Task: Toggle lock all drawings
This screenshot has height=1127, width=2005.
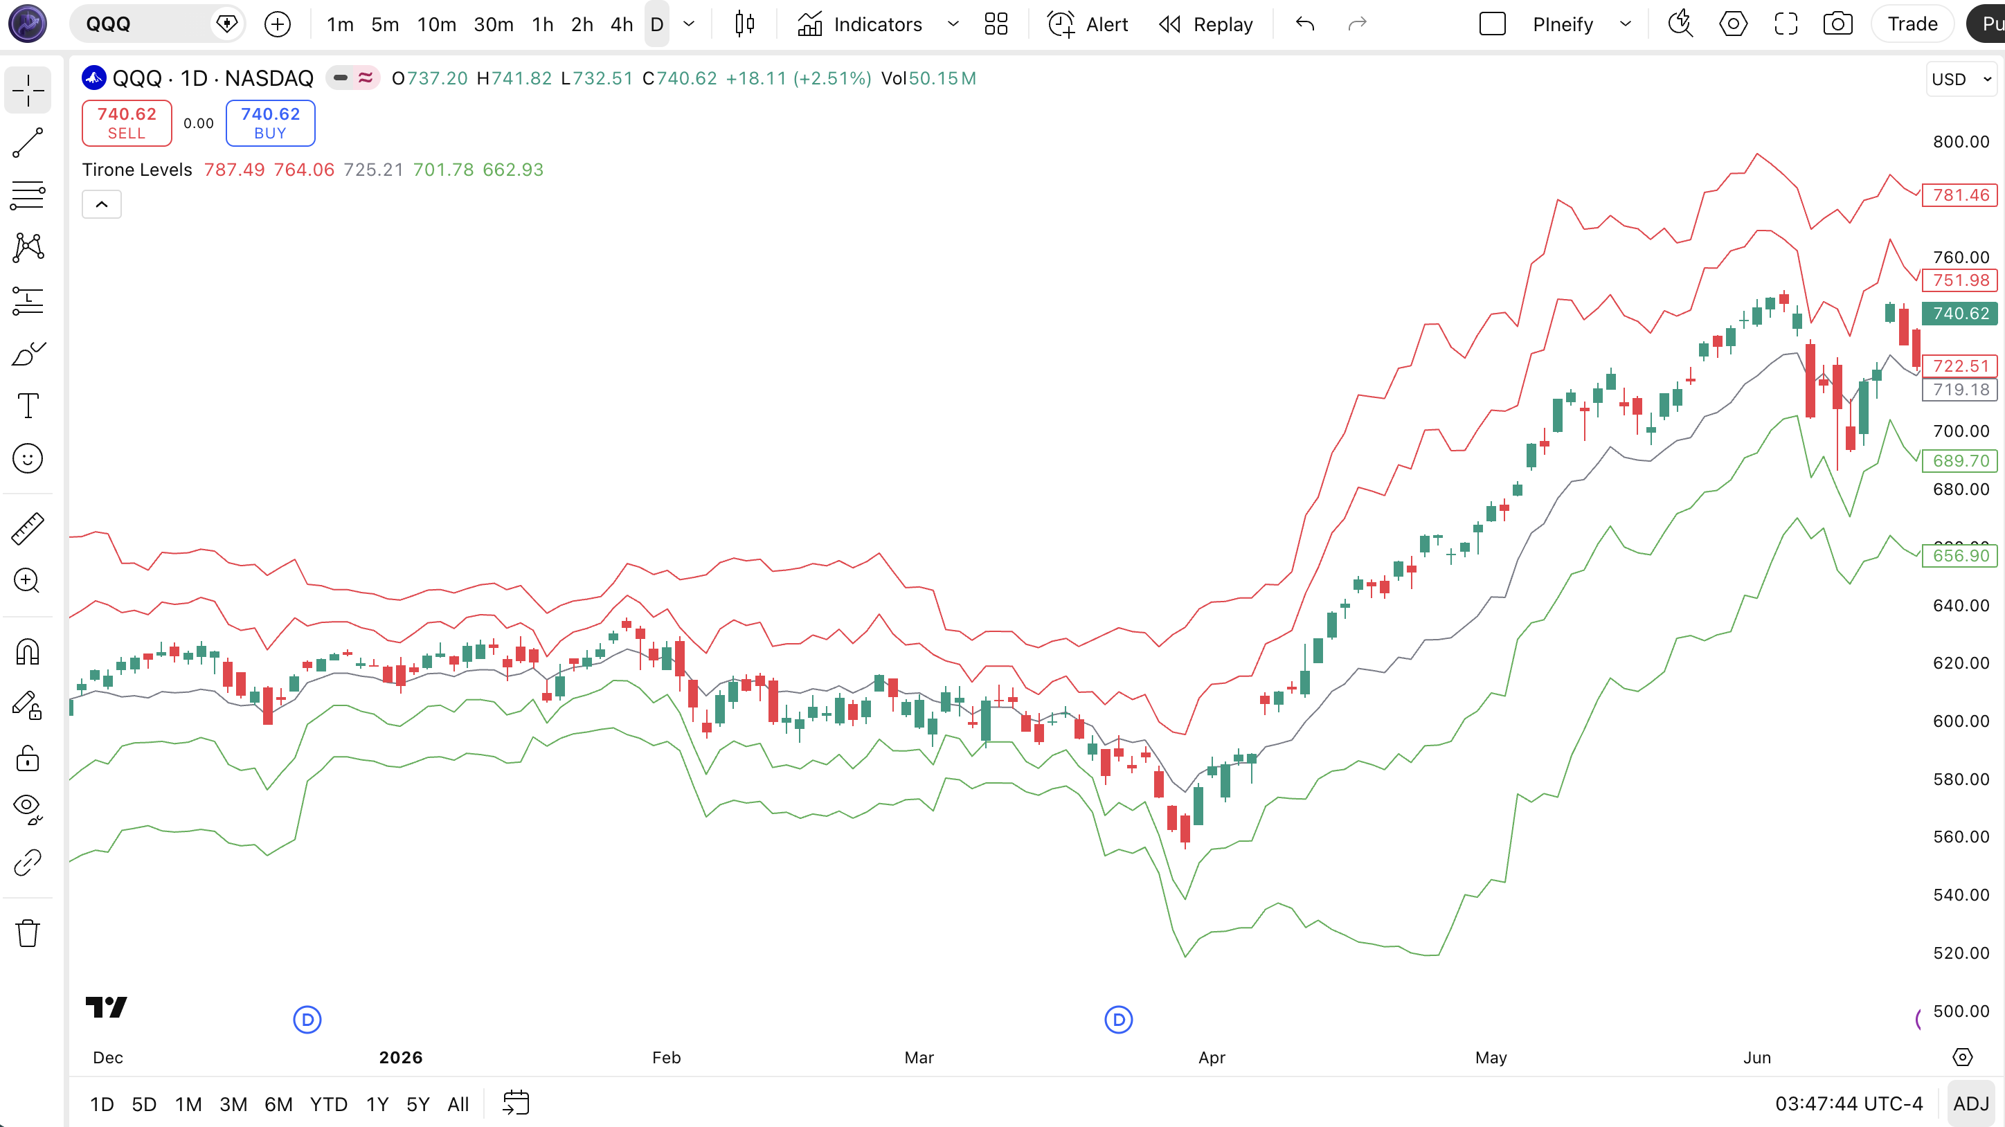Action: 28,757
